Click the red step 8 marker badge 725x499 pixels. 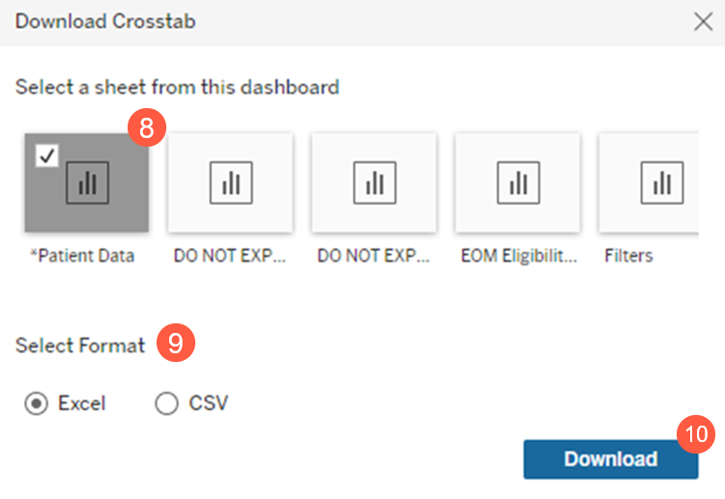pyautogui.click(x=147, y=130)
